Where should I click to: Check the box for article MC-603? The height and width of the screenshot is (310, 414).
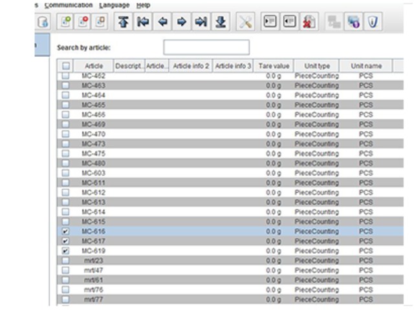pyautogui.click(x=65, y=173)
